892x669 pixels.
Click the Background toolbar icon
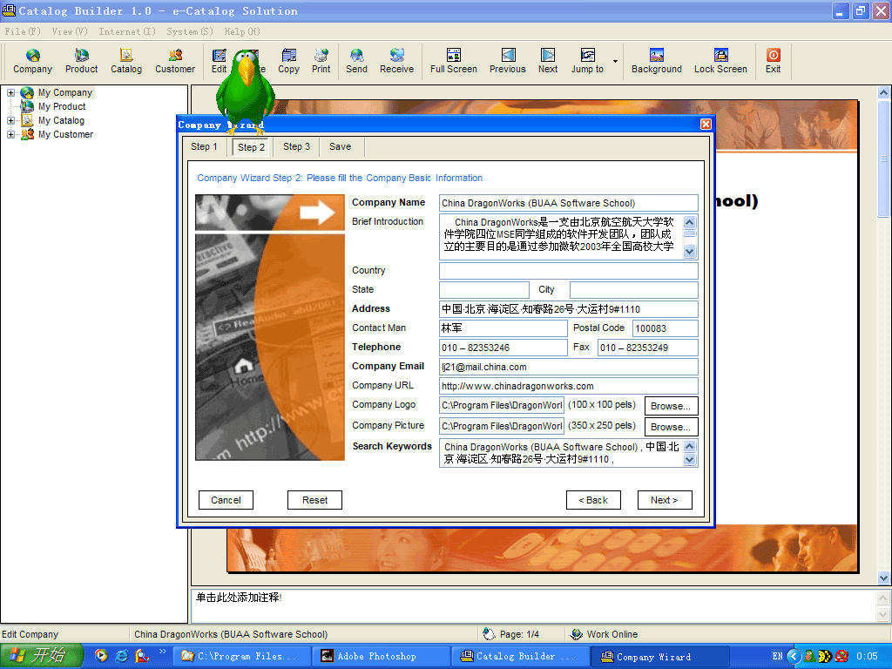click(x=657, y=61)
